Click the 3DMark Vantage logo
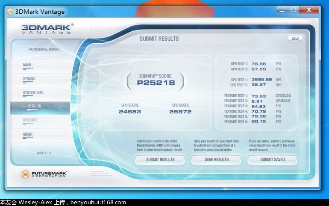This screenshot has width=329, height=206. tap(47, 29)
